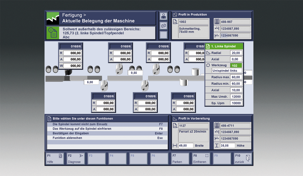The image size is (303, 176).
Task: Click the Max Umdr. field 12000
Action: click(x=236, y=96)
